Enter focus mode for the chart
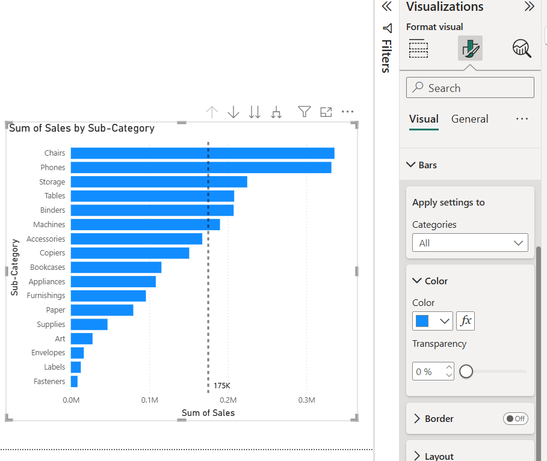The height and width of the screenshot is (461, 547). [326, 112]
